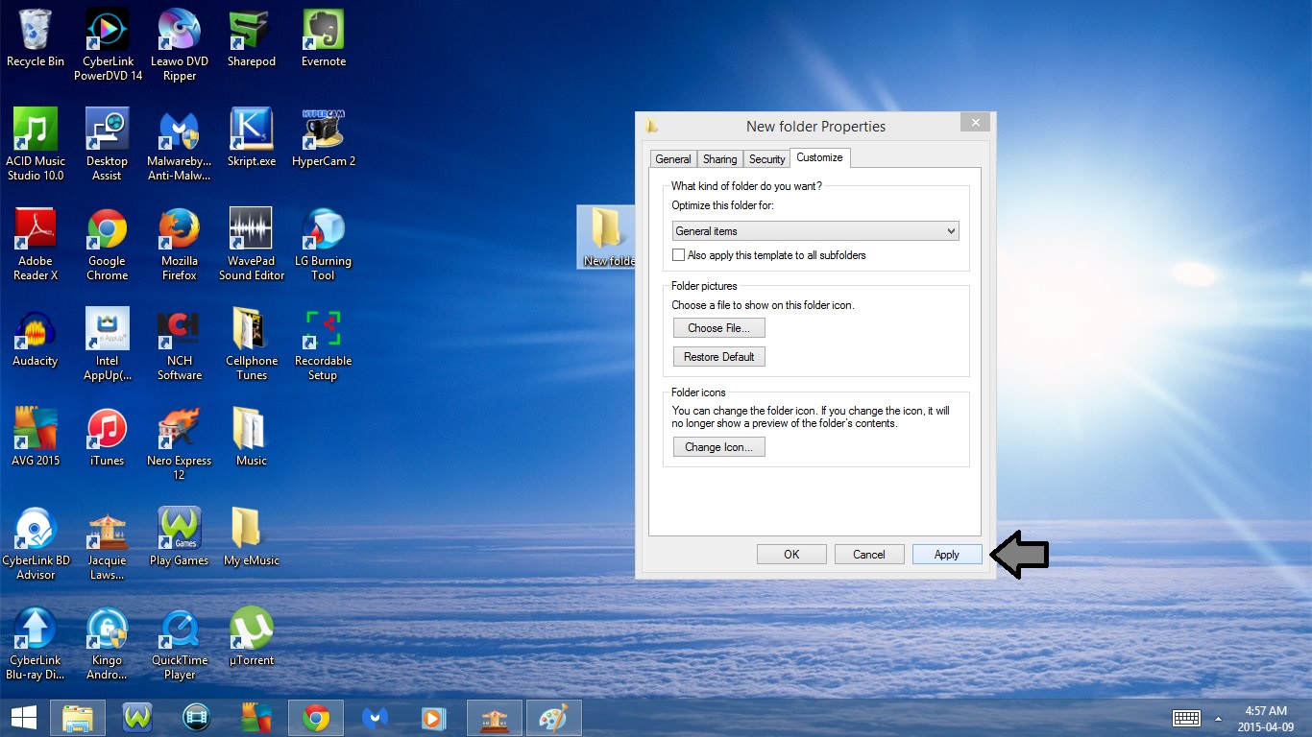1312x737 pixels.
Task: Select the iTunes desktop icon
Action: tap(108, 438)
